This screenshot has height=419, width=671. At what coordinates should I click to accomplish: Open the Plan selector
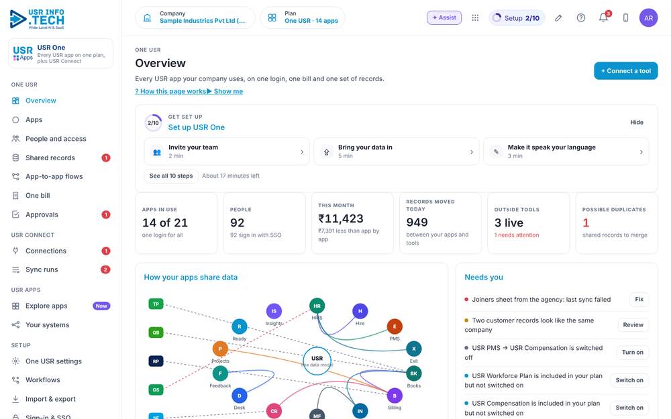pos(303,17)
